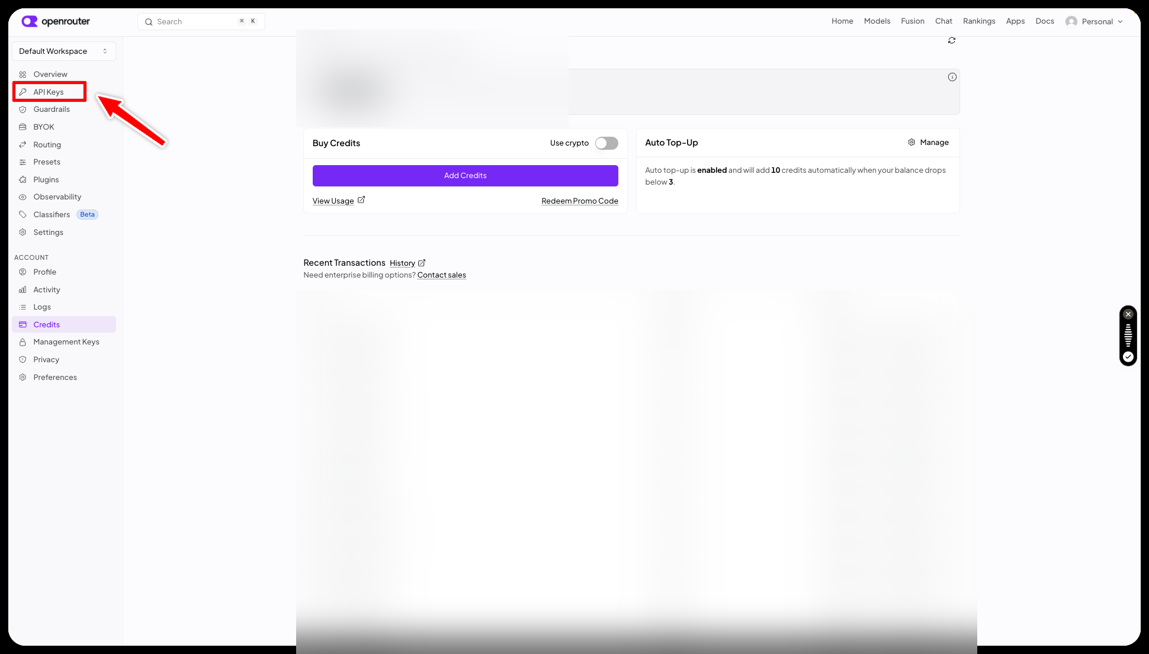Click the Presets sliders icon
The height and width of the screenshot is (654, 1149).
tap(23, 162)
